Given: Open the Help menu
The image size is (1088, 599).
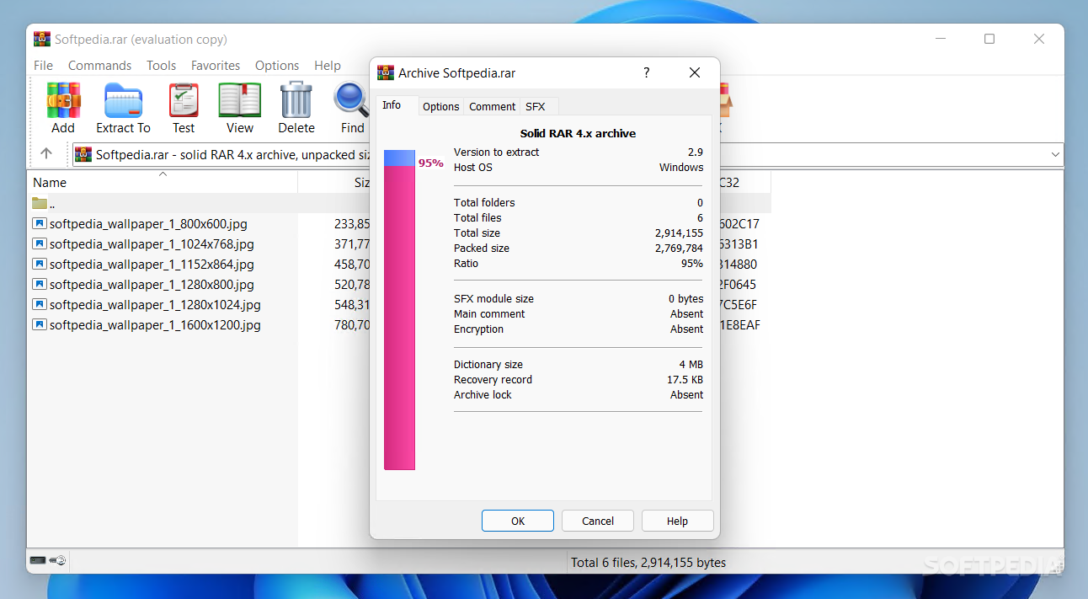Looking at the screenshot, I should pyautogui.click(x=328, y=65).
